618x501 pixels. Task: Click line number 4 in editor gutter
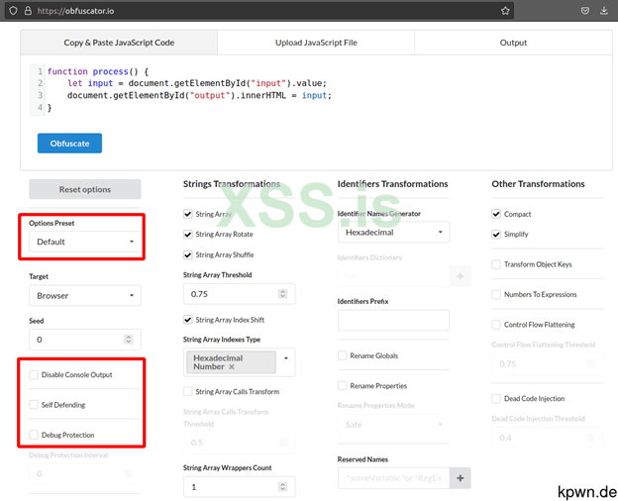pyautogui.click(x=40, y=107)
